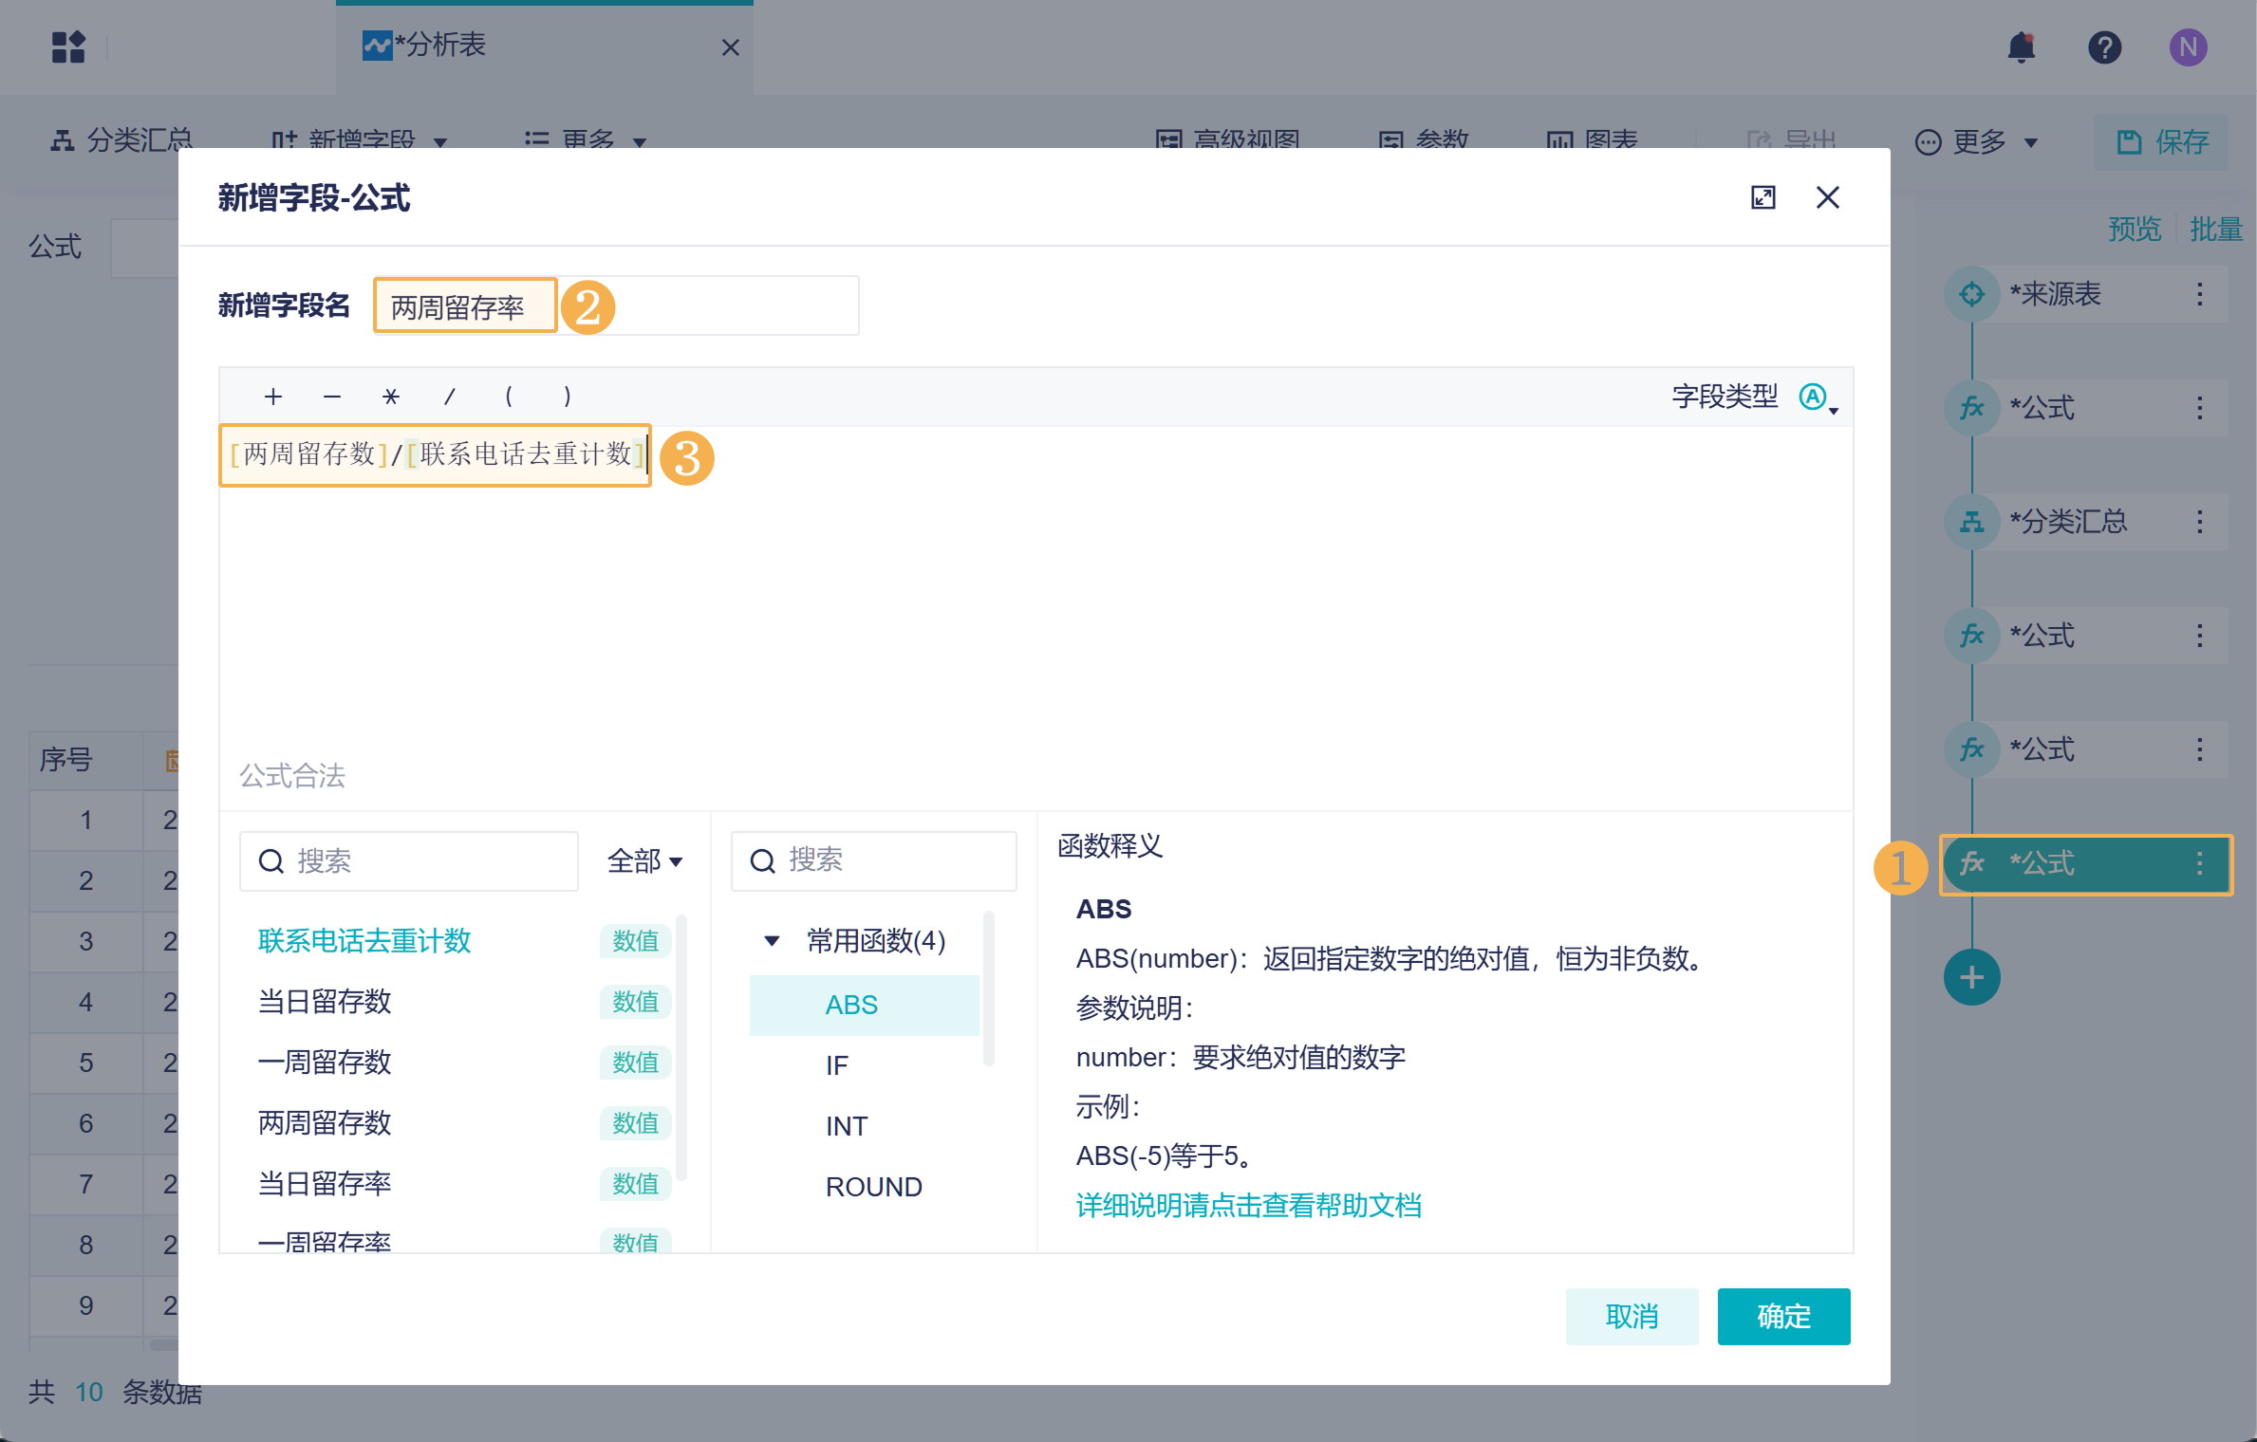2257x1442 pixels.
Task: Open the help question mark icon
Action: click(2104, 47)
